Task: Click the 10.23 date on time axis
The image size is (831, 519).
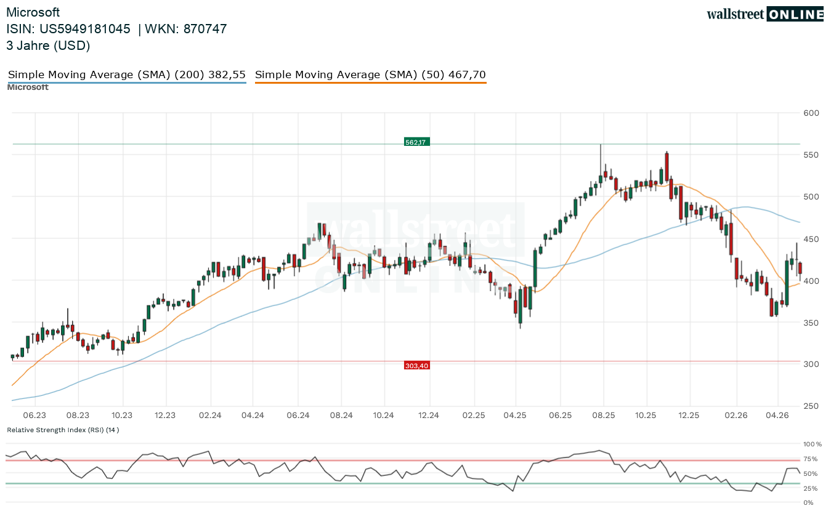Action: [122, 416]
